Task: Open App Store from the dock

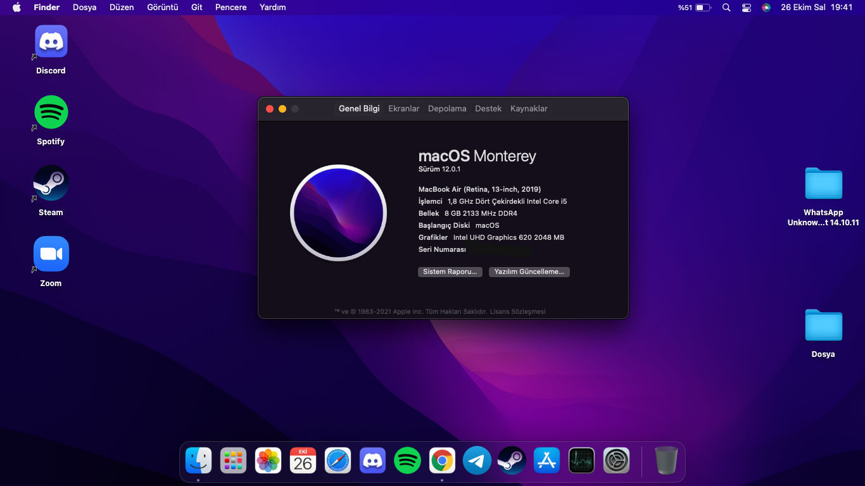Action: pyautogui.click(x=546, y=461)
